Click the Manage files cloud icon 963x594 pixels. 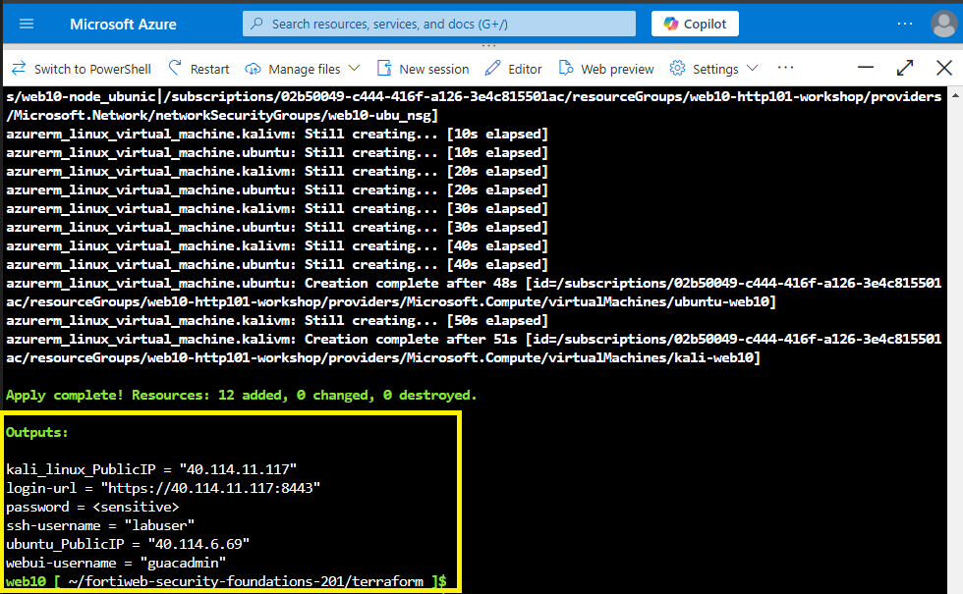(x=253, y=69)
